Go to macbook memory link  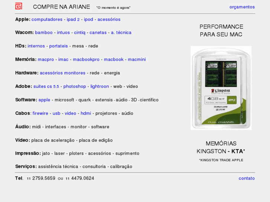[x=114, y=59]
